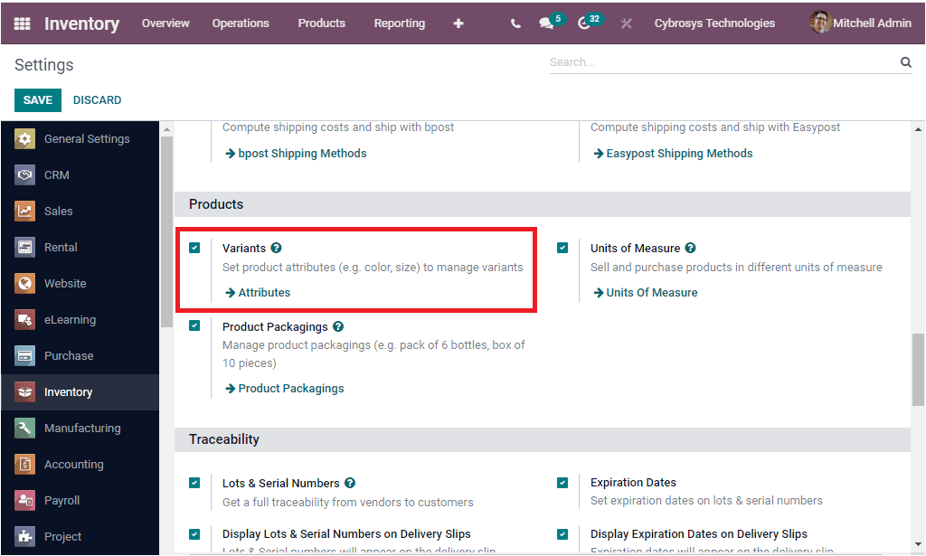The image size is (926, 556).
Task: Click the magnifier search icon
Action: point(905,61)
